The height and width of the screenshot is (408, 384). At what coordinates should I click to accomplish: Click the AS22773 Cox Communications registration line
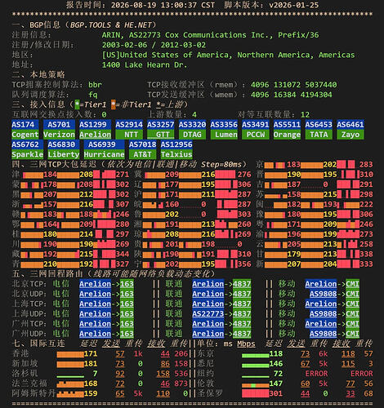point(210,35)
